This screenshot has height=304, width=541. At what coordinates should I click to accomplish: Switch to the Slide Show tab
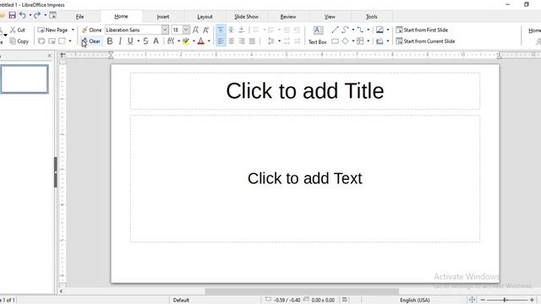[x=246, y=17]
